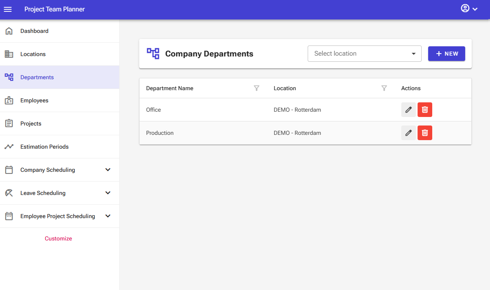This screenshot has height=290, width=490.
Task: Filter the Location column
Action: coord(384,88)
